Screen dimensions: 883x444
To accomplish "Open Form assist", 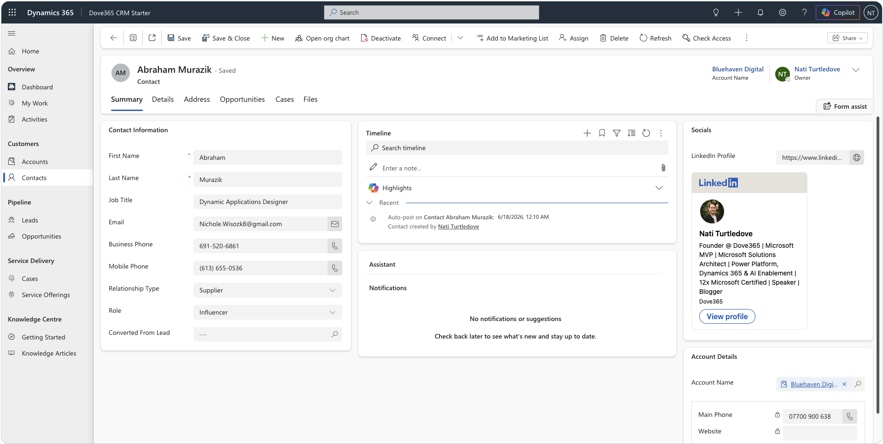I will (x=845, y=106).
